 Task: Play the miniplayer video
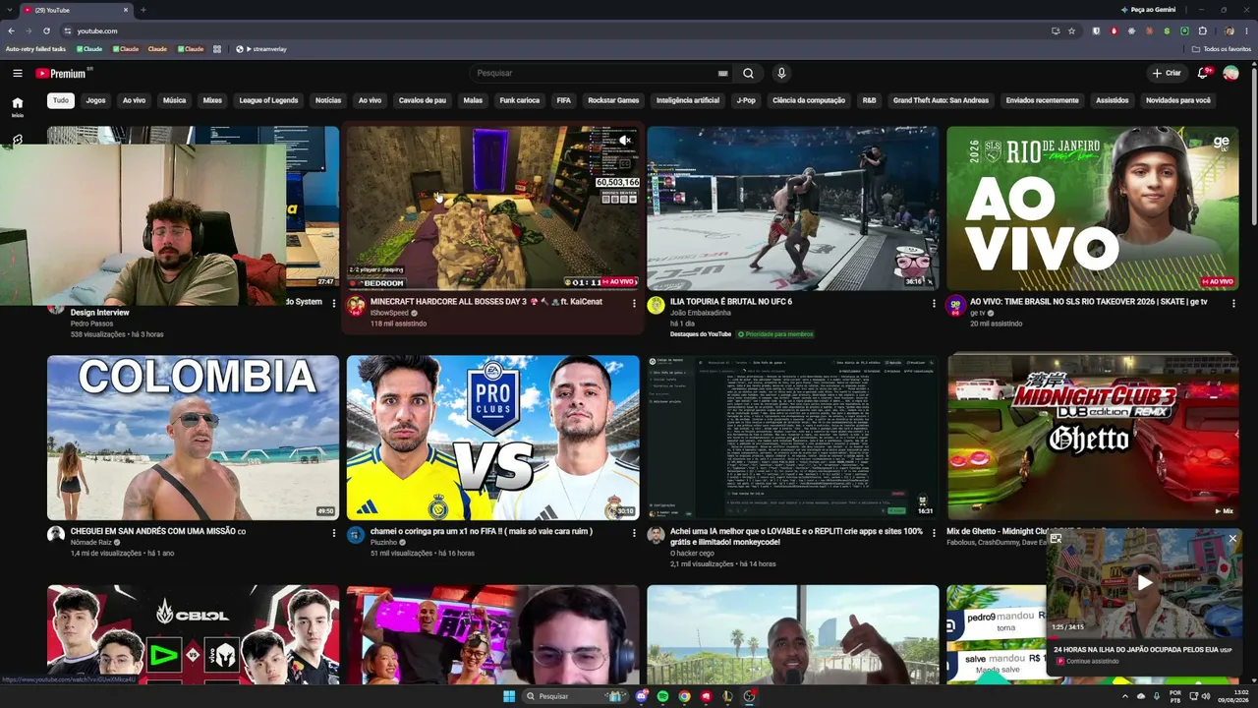click(1144, 582)
